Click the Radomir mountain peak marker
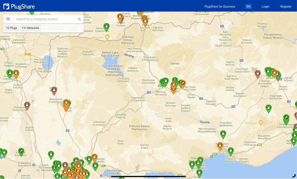Image resolution: width=297 pixels, height=179 pixels. 107,37
